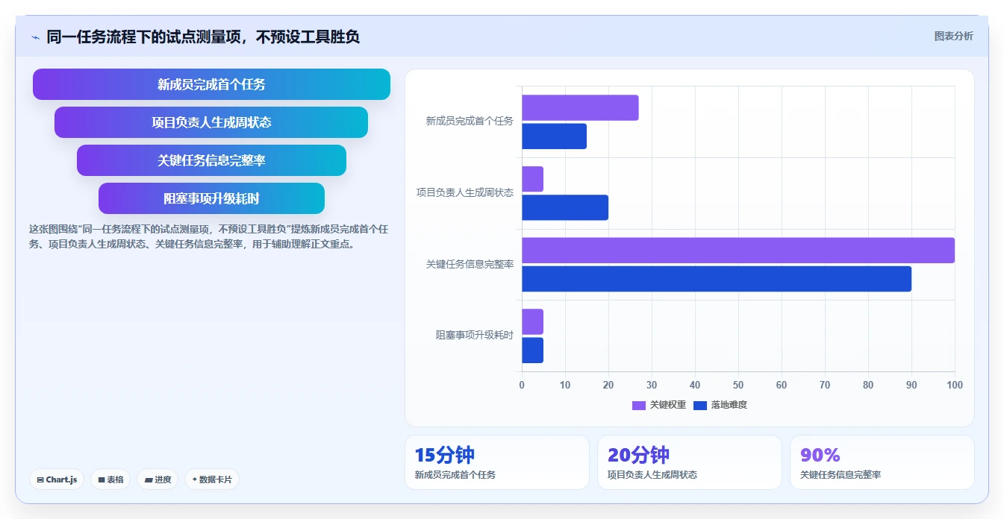Screen dimensions: 1004x519
Task: Select the 关键任务信息完整率 funnel bar
Action: pos(211,160)
